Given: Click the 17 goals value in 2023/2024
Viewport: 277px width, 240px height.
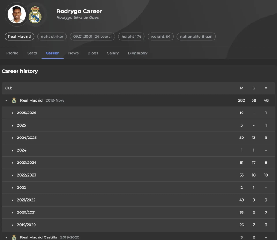Looking at the screenshot, I should pos(254,163).
